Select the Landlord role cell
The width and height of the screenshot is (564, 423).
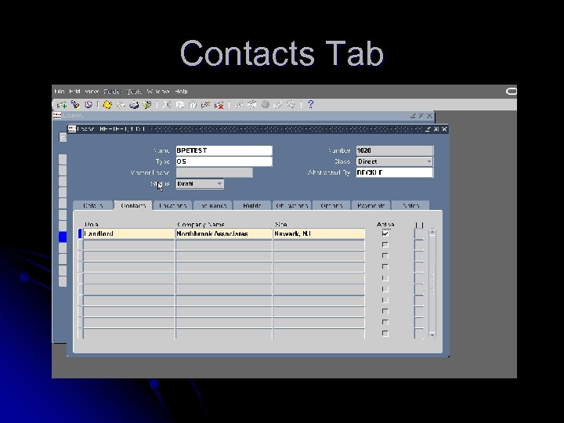(128, 233)
